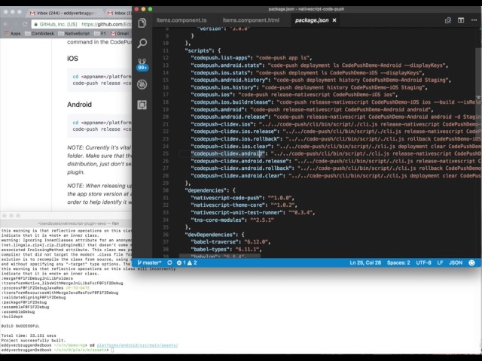Viewport: 482px width, 361px height.
Task: Click BUILD SUCCESSFUL text in terminal
Action: pos(20,326)
